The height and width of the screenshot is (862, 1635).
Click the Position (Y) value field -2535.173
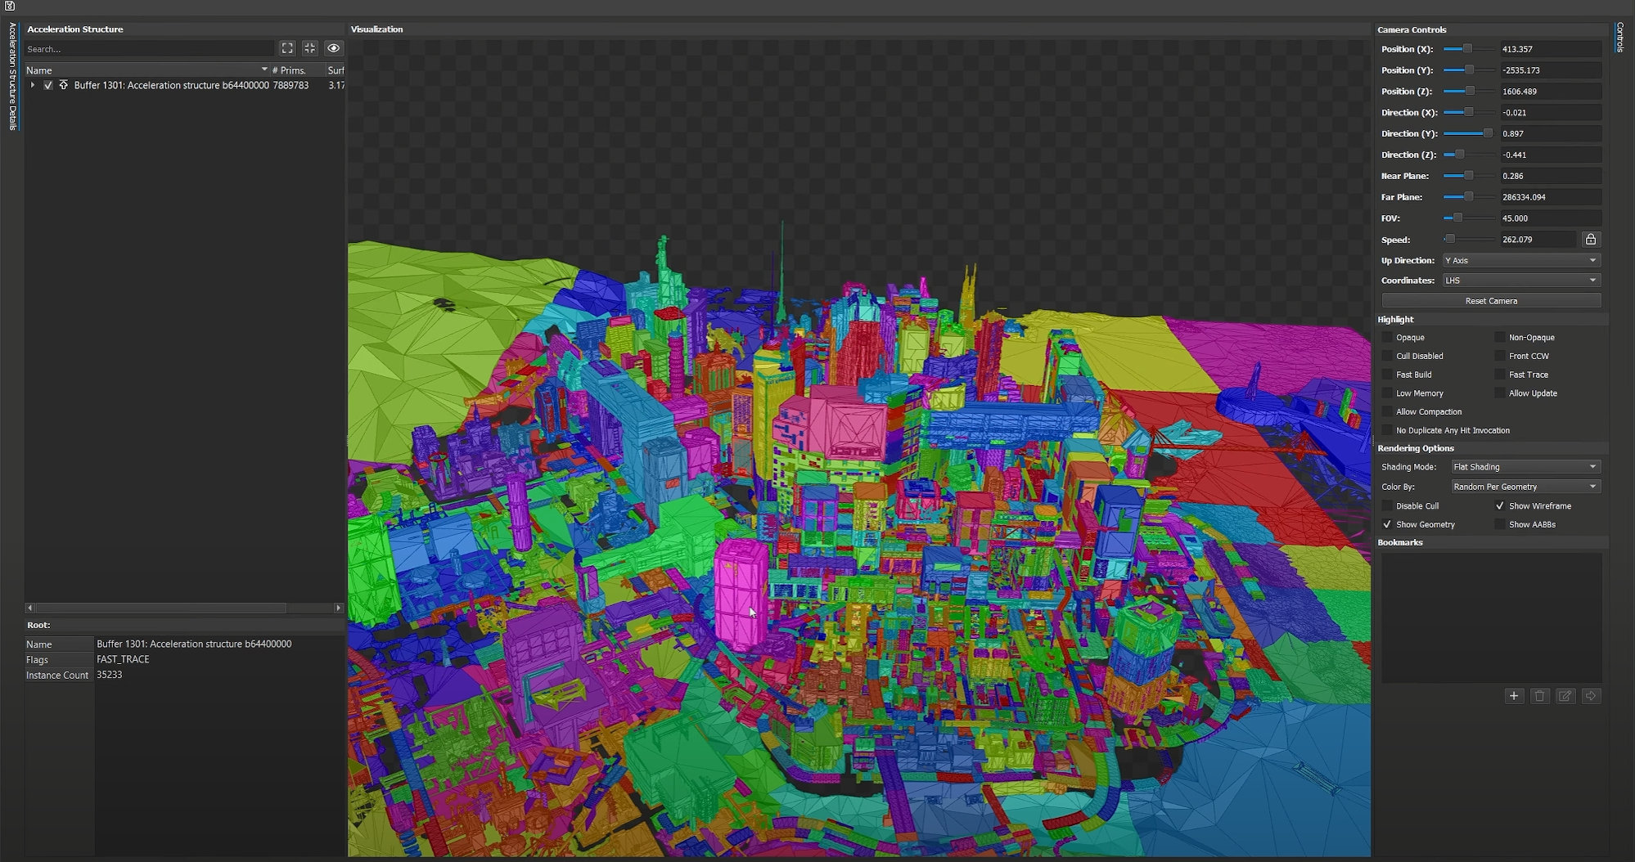pos(1550,70)
